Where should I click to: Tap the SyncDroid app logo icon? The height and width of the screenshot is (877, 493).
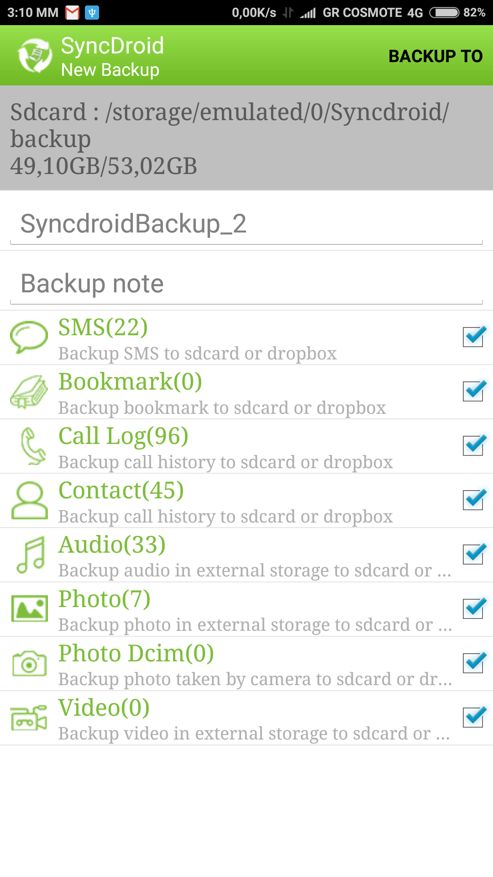35,56
